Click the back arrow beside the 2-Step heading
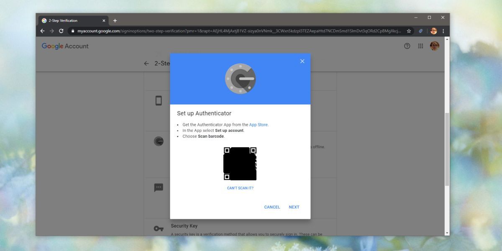The width and height of the screenshot is (502, 251). click(146, 63)
